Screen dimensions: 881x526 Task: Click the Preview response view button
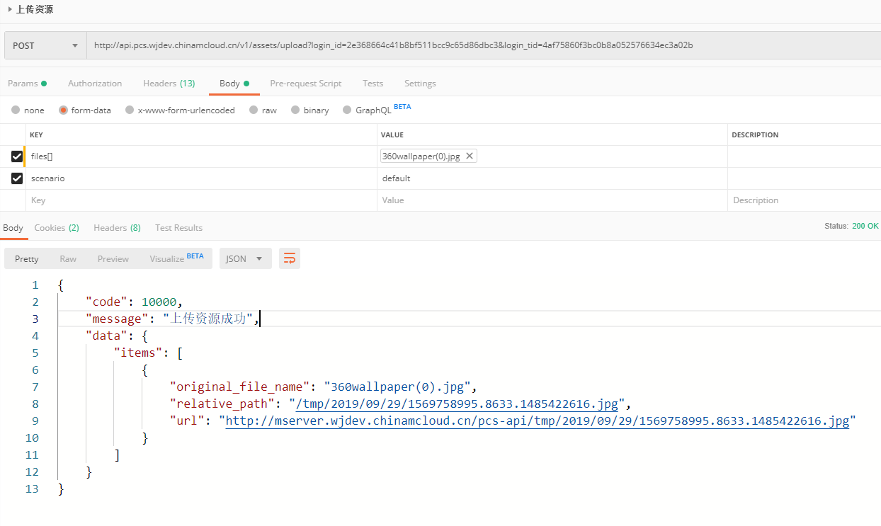(113, 258)
